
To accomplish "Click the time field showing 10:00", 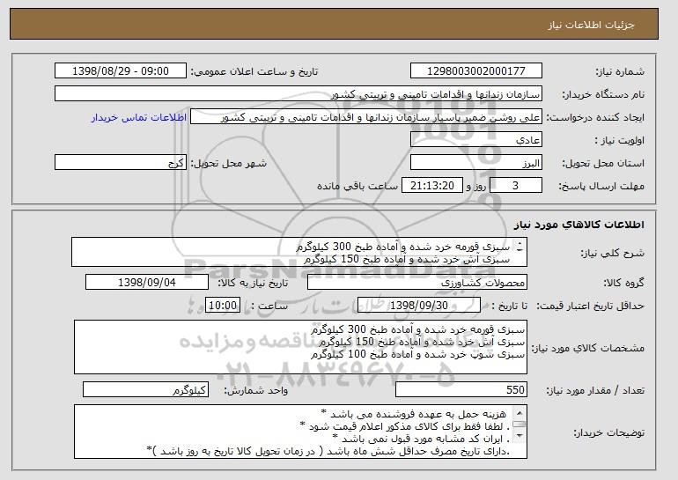I will tap(223, 306).
